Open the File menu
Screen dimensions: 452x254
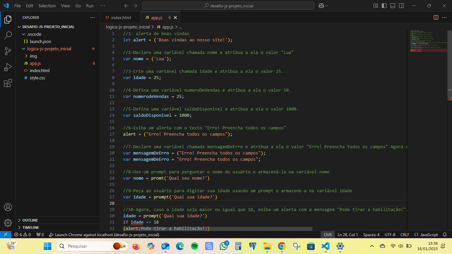point(17,6)
